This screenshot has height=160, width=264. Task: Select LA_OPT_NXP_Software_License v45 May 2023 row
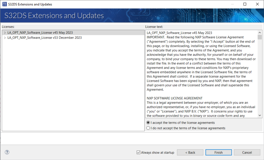click(73, 33)
